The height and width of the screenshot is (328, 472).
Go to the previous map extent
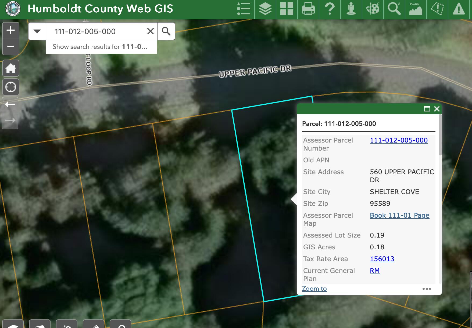[10, 104]
